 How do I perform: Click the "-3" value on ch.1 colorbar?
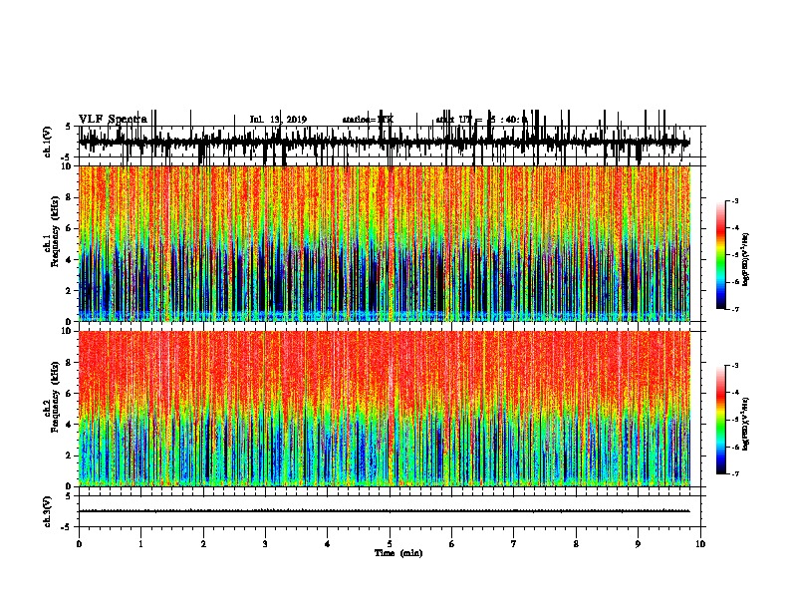tap(734, 200)
